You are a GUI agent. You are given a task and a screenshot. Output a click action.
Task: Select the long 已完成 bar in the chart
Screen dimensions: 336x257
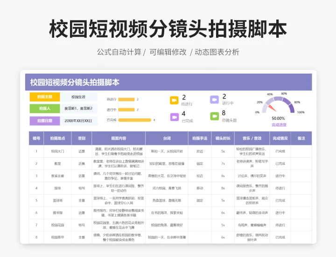(134, 120)
